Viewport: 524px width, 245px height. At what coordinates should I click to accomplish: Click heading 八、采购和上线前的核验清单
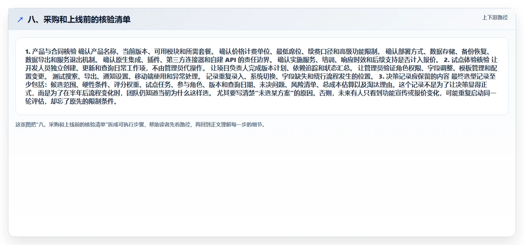coord(79,19)
